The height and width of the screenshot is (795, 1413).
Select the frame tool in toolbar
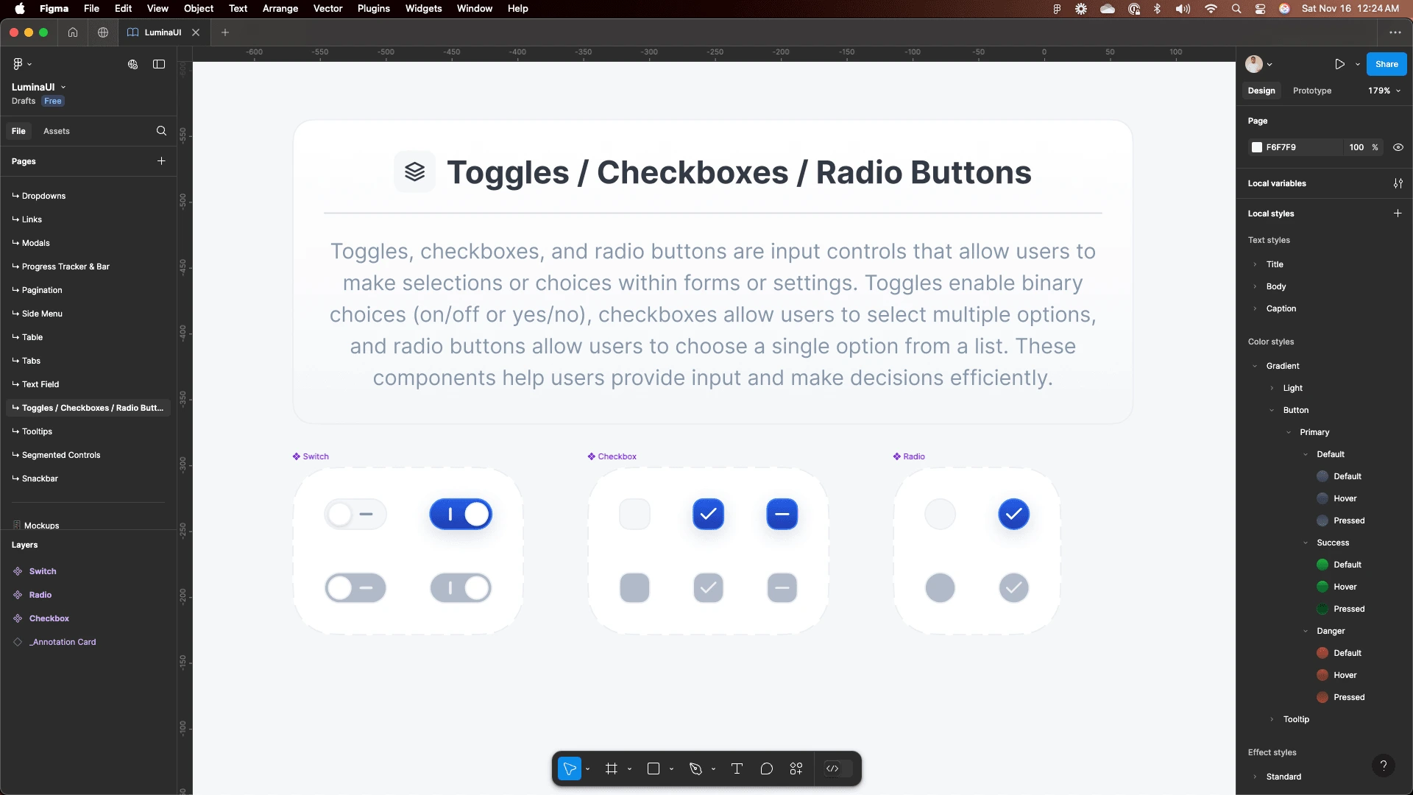click(612, 768)
